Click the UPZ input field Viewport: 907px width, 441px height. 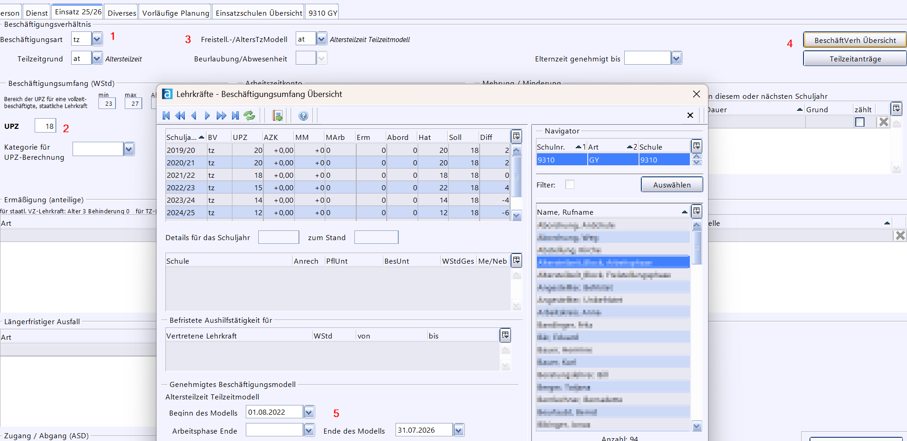point(45,126)
